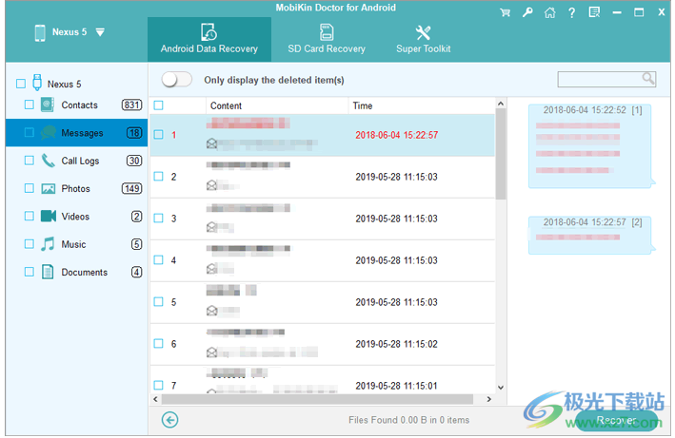Click the 831 contacts count badge
Viewport: 675px width, 438px height.
[132, 105]
